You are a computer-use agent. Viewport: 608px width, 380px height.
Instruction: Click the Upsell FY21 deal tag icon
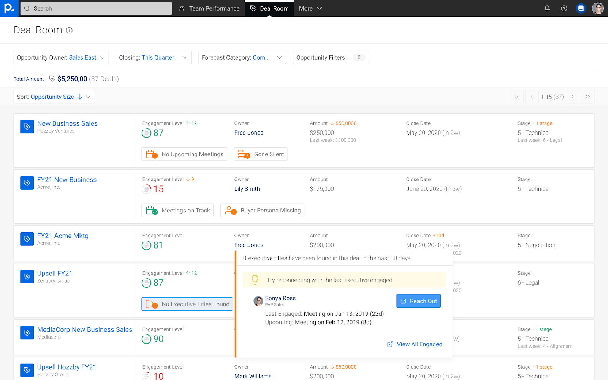point(27,277)
